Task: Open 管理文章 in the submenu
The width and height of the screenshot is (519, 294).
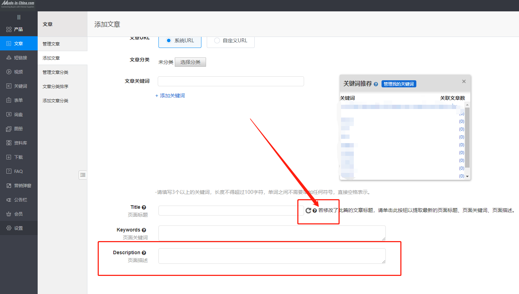Action: click(x=51, y=44)
